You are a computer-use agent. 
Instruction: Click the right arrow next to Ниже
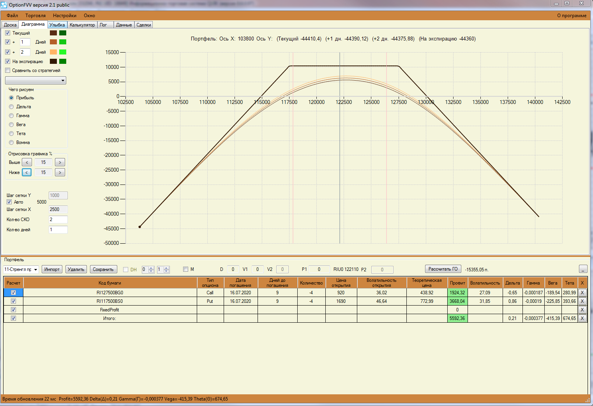tap(60, 172)
